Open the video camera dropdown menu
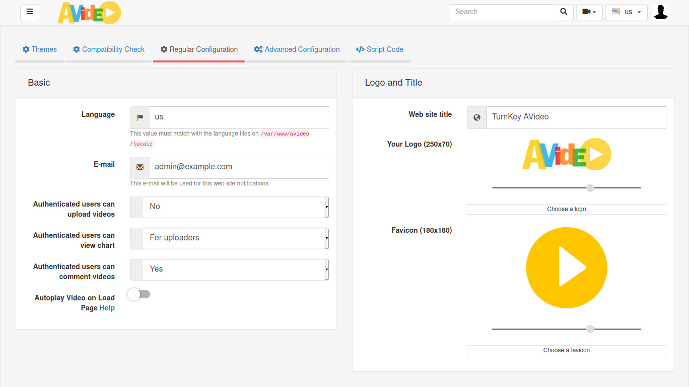The width and height of the screenshot is (689, 387). 589,12
